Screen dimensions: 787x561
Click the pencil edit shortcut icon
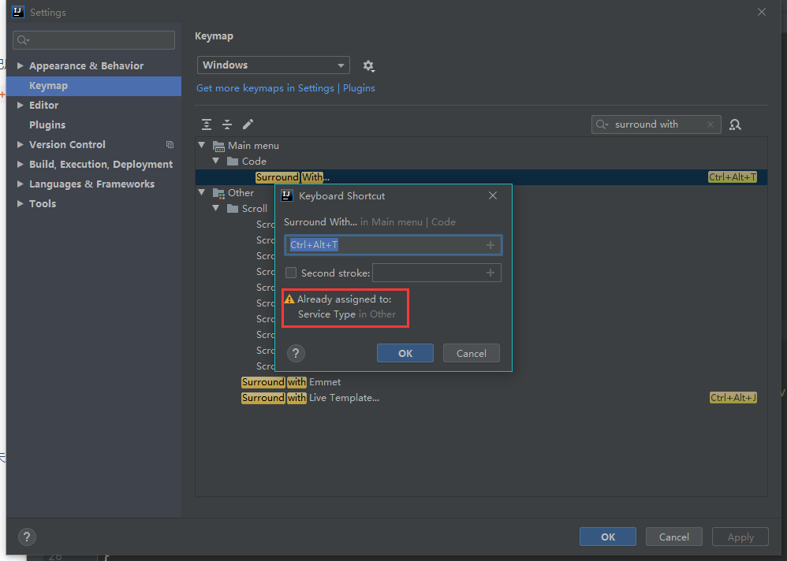[248, 124]
